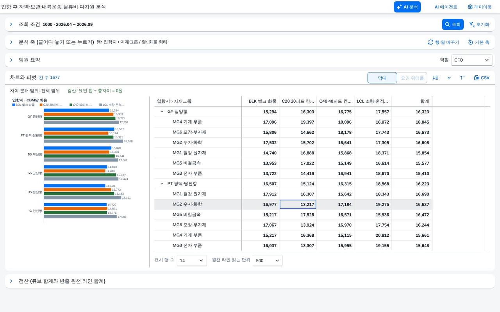Viewport: 500px width, 312px height.
Task: Click the BLK 벌크 화물 column header
Action: point(261,101)
